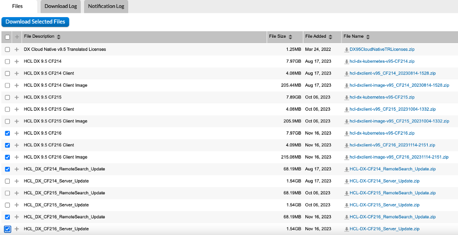Open hcl-dxclient-v95_CF215_20231004-1332.zip link

(392, 109)
